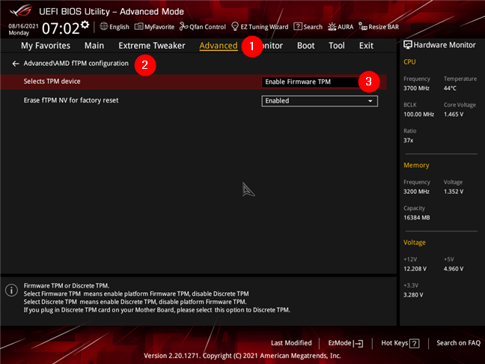Click CPU frequency value 3700 MHz
The image size is (485, 364).
coord(416,88)
